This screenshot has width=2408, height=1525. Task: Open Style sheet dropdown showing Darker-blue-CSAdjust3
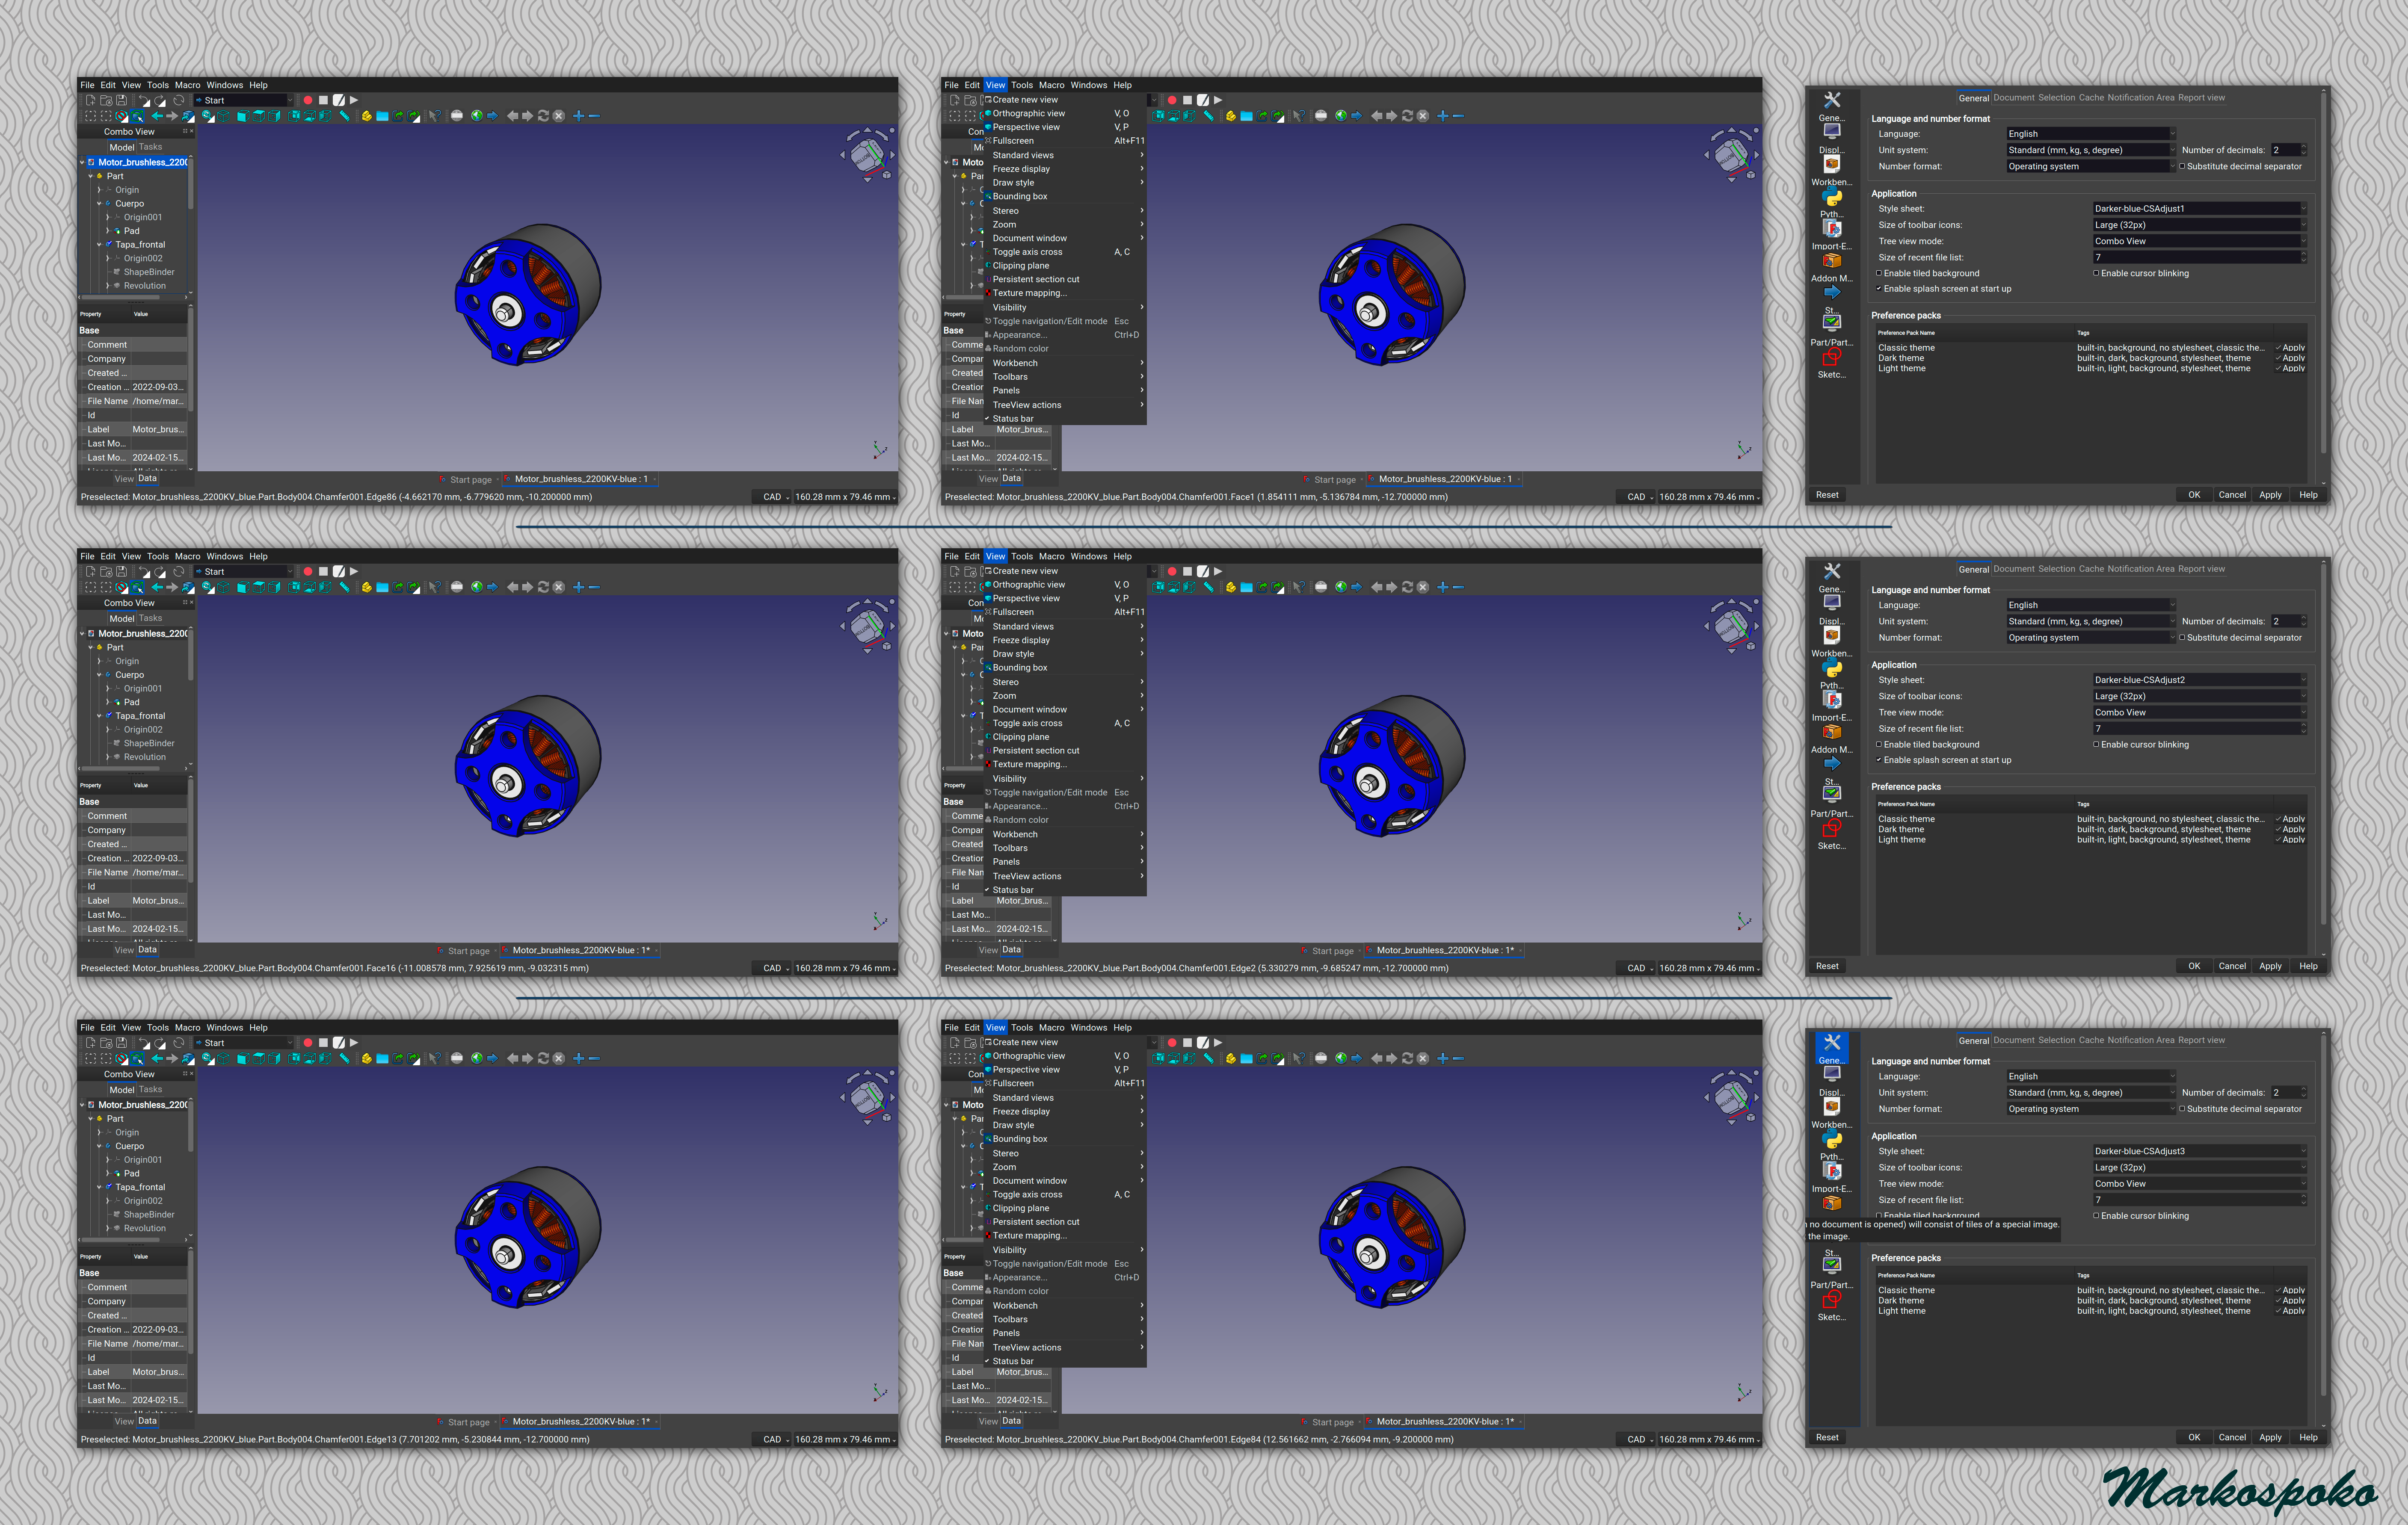coord(2200,1151)
